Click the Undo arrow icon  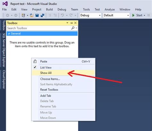(x=63, y=15)
